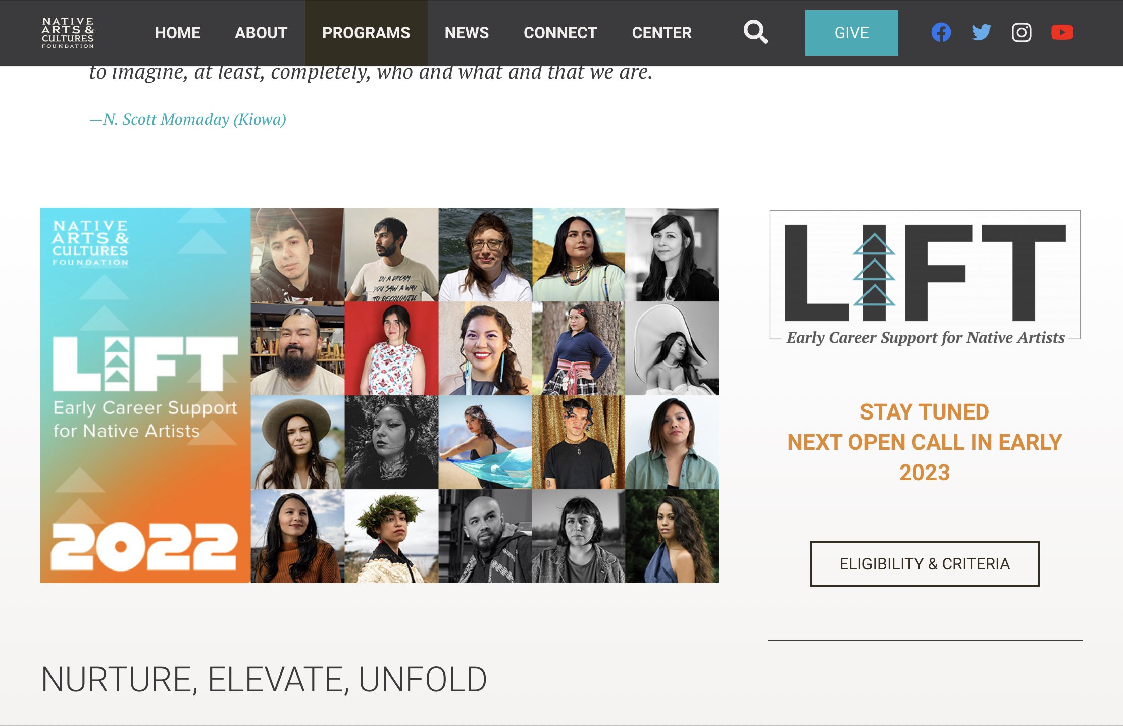Image resolution: width=1123 pixels, height=726 pixels.
Task: Open the NEWS menu item
Action: [x=467, y=33]
